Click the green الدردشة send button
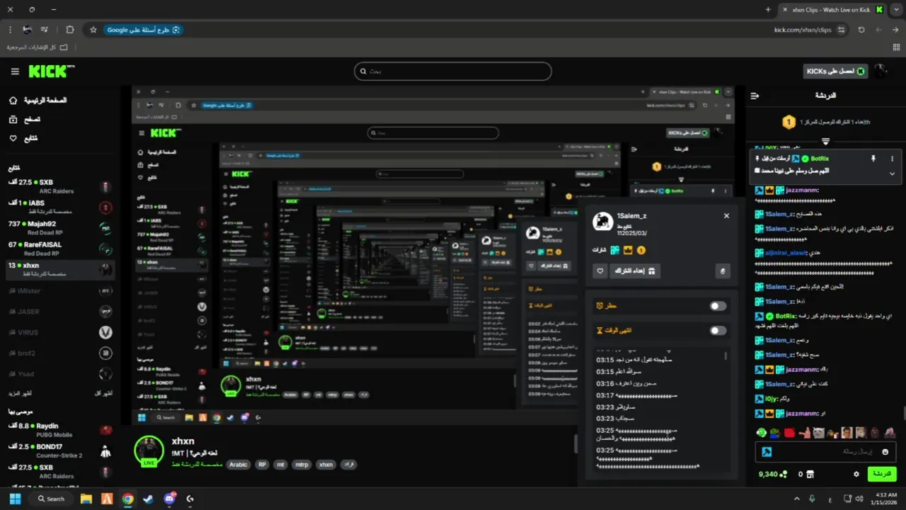Viewport: 906px width, 510px height. (882, 474)
